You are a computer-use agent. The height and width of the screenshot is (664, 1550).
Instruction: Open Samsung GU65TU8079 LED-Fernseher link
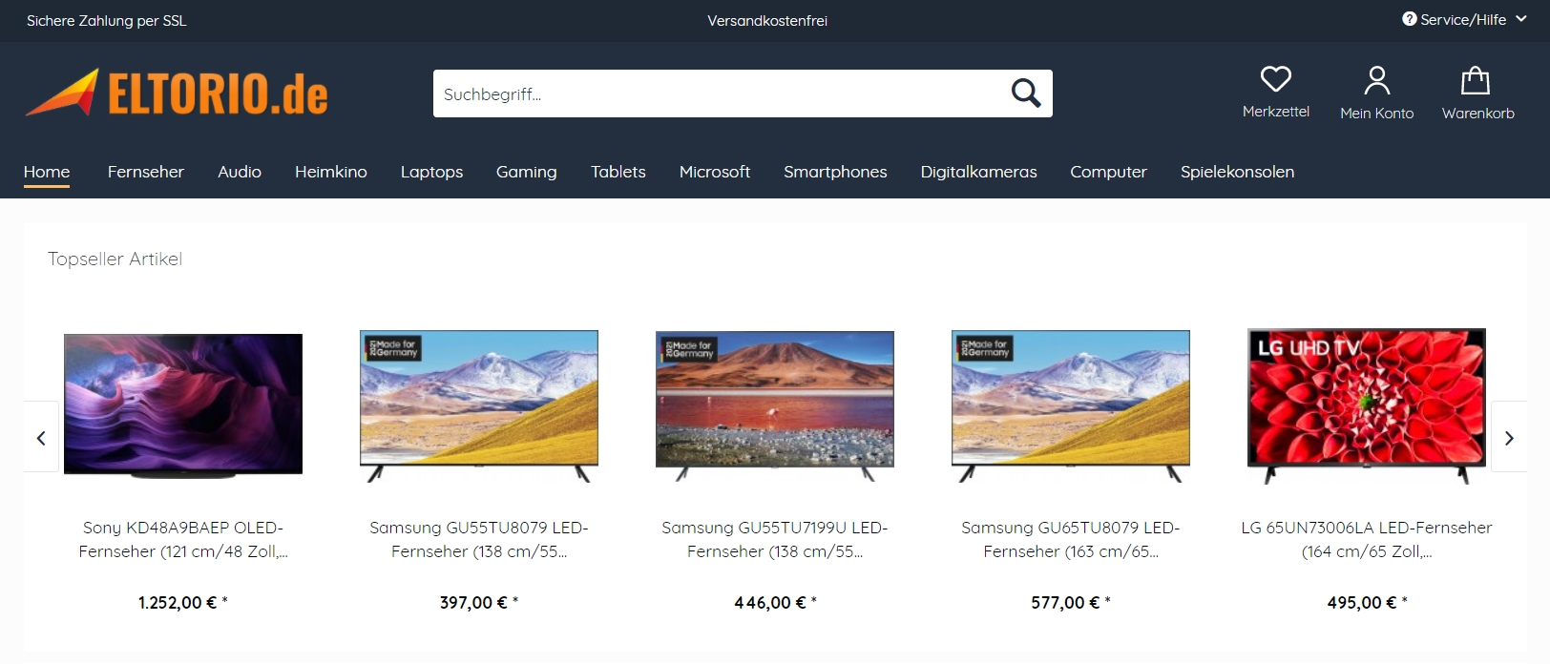coord(1071,539)
